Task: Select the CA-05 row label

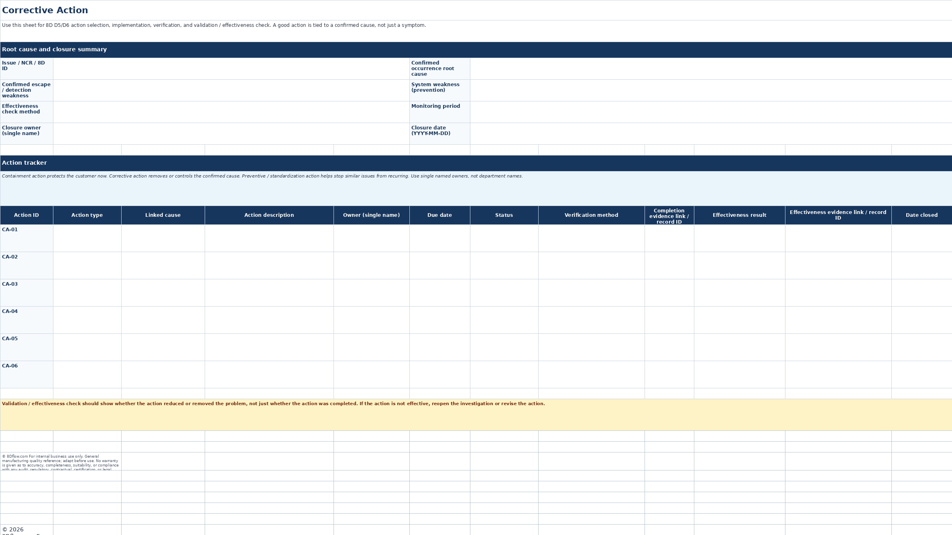Action: [x=26, y=347]
